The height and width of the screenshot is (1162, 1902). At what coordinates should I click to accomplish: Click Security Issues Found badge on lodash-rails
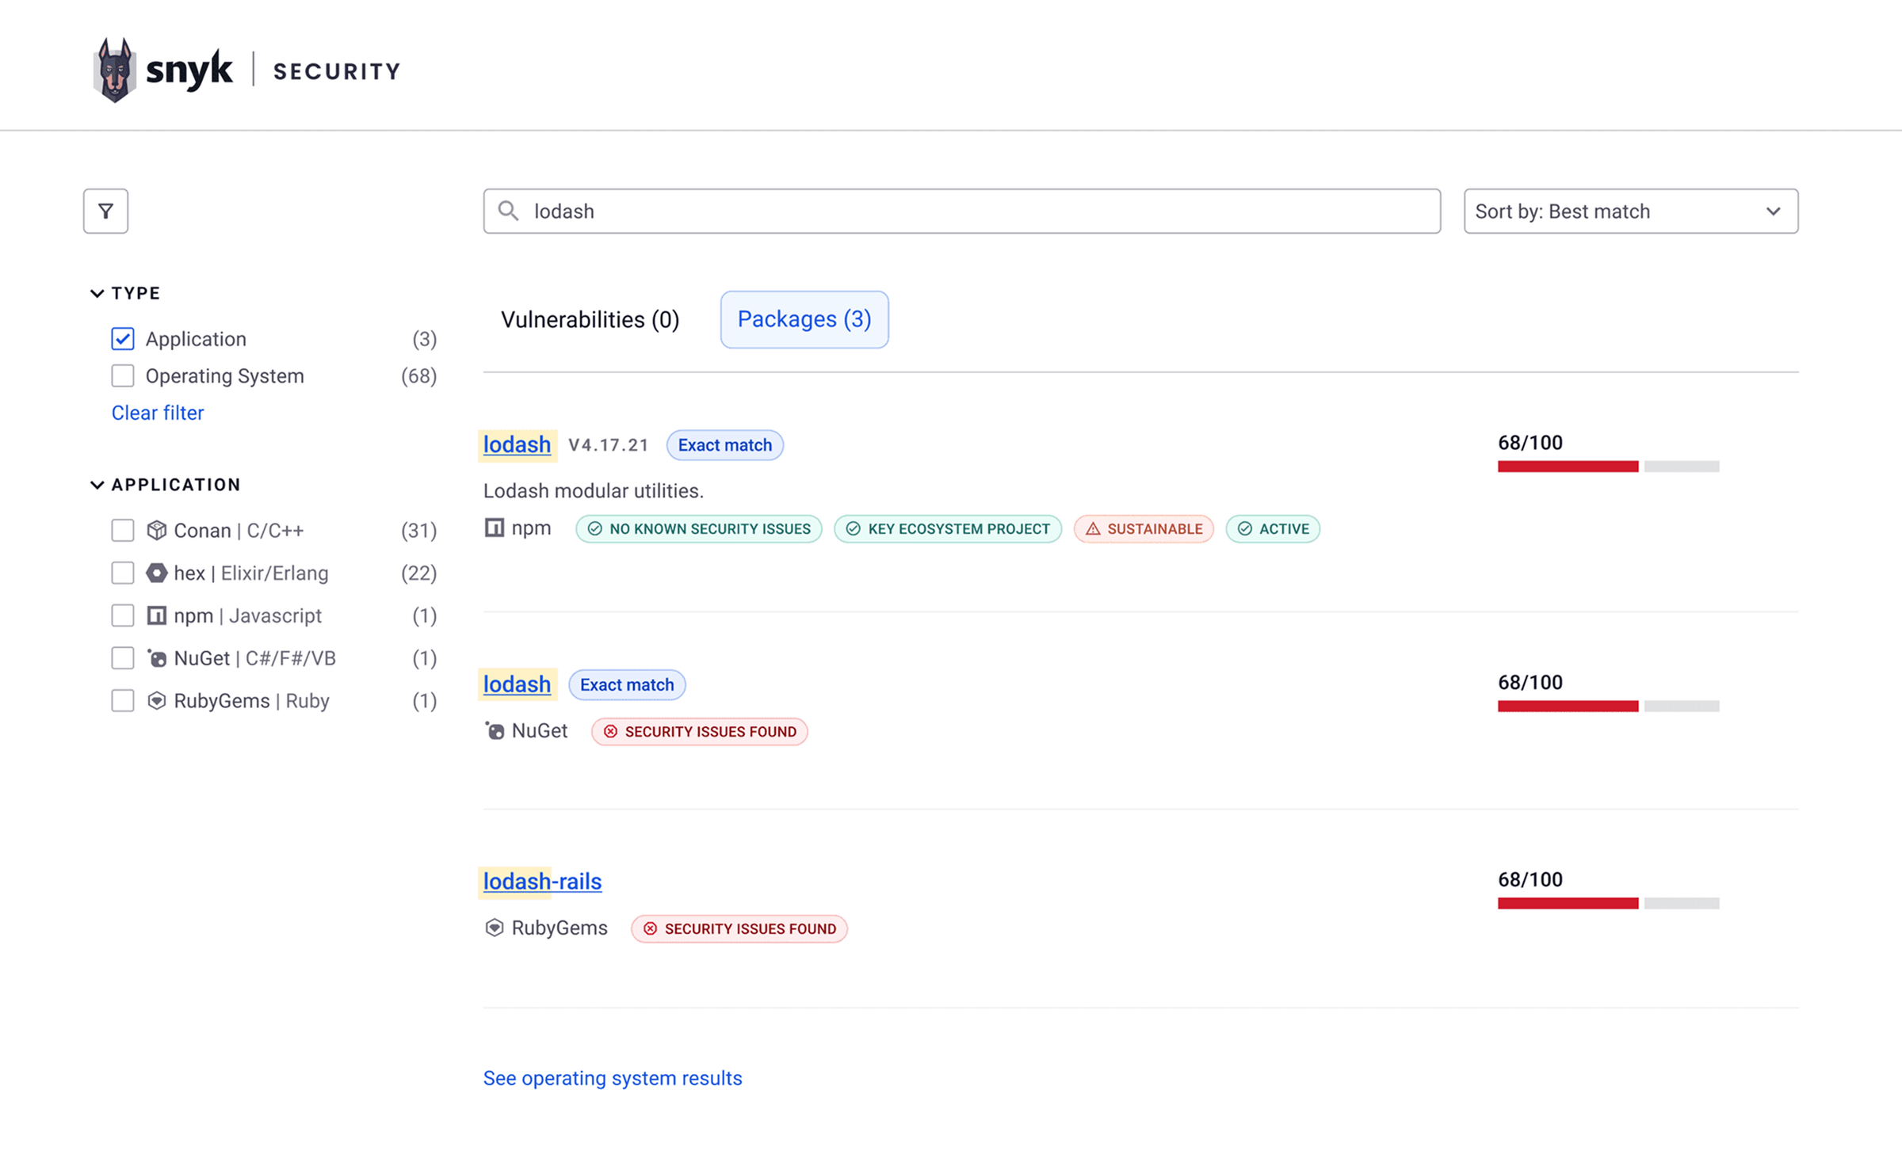pos(739,928)
